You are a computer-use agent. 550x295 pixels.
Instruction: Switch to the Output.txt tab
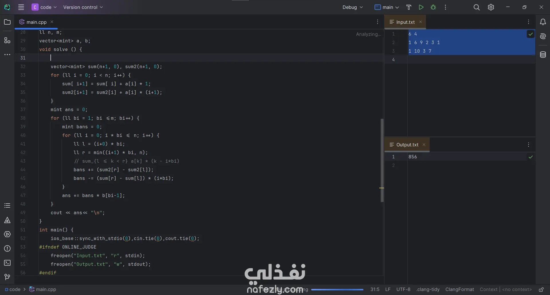[407, 145]
